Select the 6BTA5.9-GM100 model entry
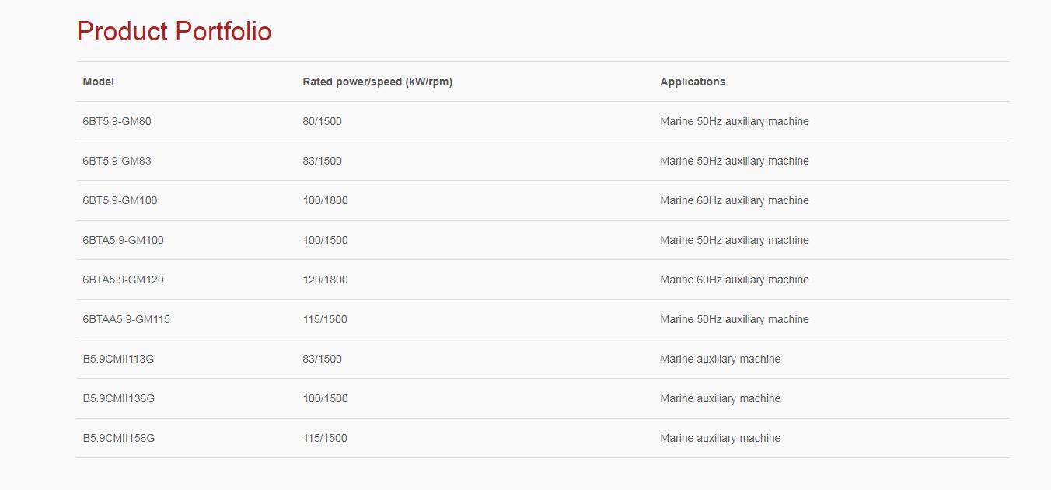 (123, 240)
